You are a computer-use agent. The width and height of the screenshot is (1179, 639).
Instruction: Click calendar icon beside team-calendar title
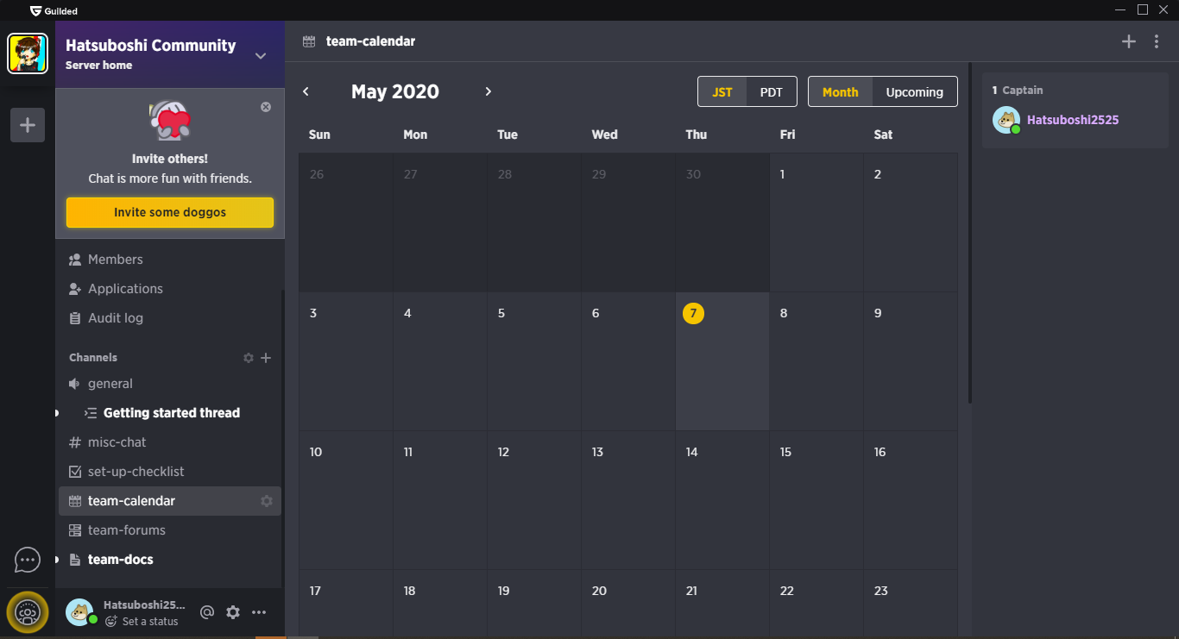click(x=309, y=41)
